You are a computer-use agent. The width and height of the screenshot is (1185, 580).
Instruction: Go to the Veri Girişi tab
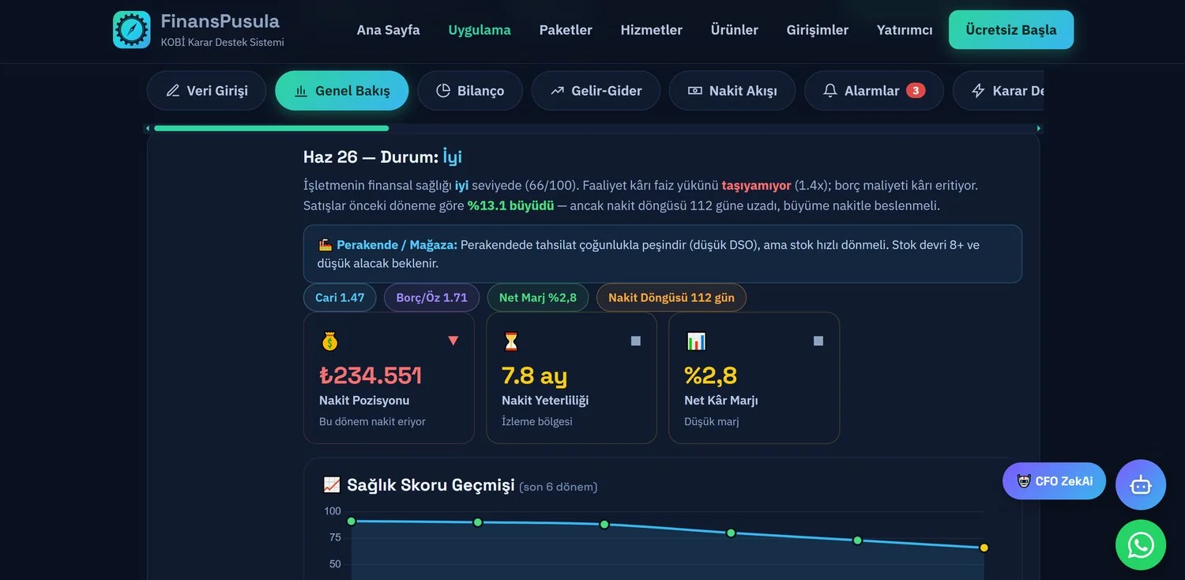(207, 91)
